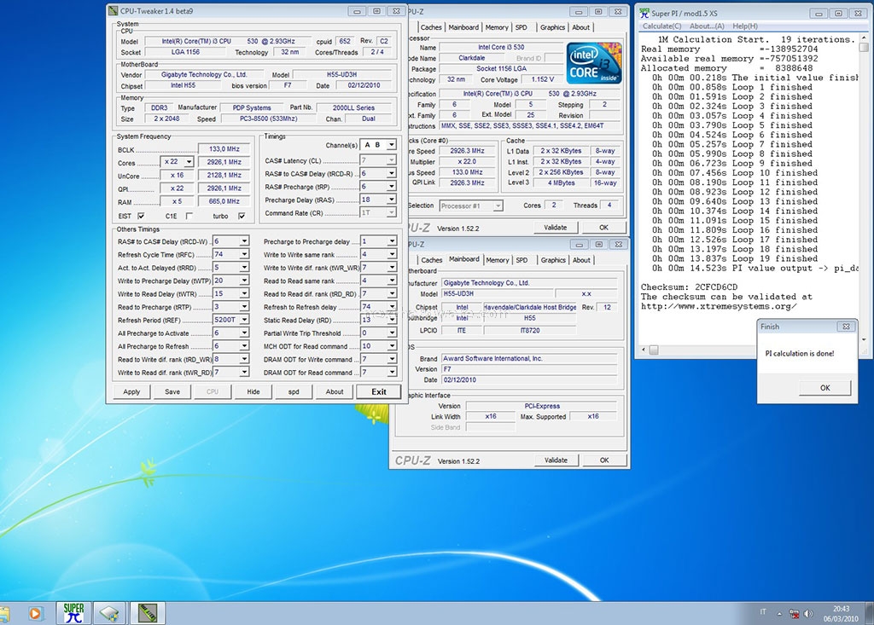The width and height of the screenshot is (874, 625).
Task: Select Graphics tab in CPU-Z processor window
Action: pyautogui.click(x=552, y=27)
